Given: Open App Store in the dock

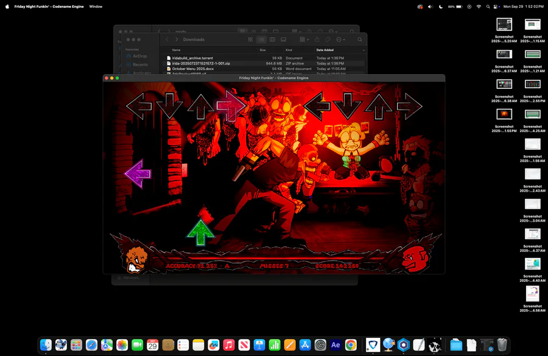Looking at the screenshot, I should (x=305, y=345).
